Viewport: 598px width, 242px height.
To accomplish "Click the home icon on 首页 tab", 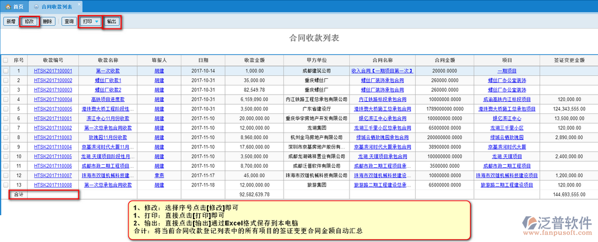I will [x=8, y=7].
